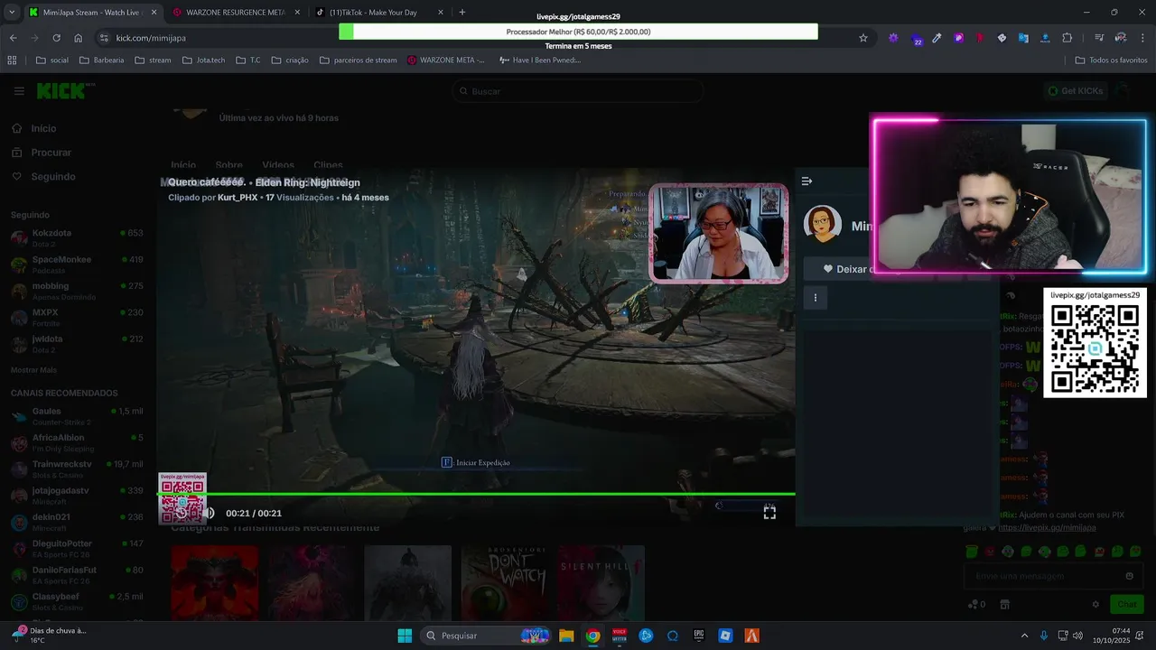Expand Mostrar Mais in following list
This screenshot has width=1156, height=650.
33,370
